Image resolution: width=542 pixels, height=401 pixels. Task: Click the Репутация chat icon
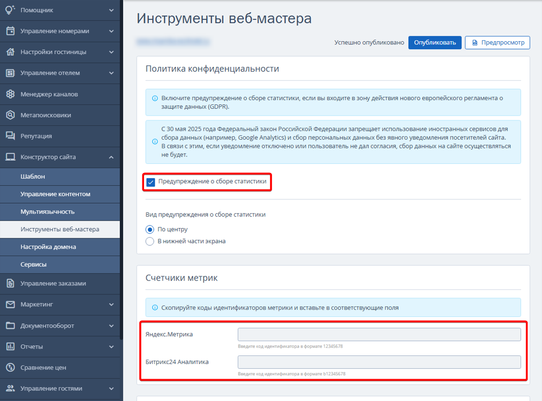10,136
